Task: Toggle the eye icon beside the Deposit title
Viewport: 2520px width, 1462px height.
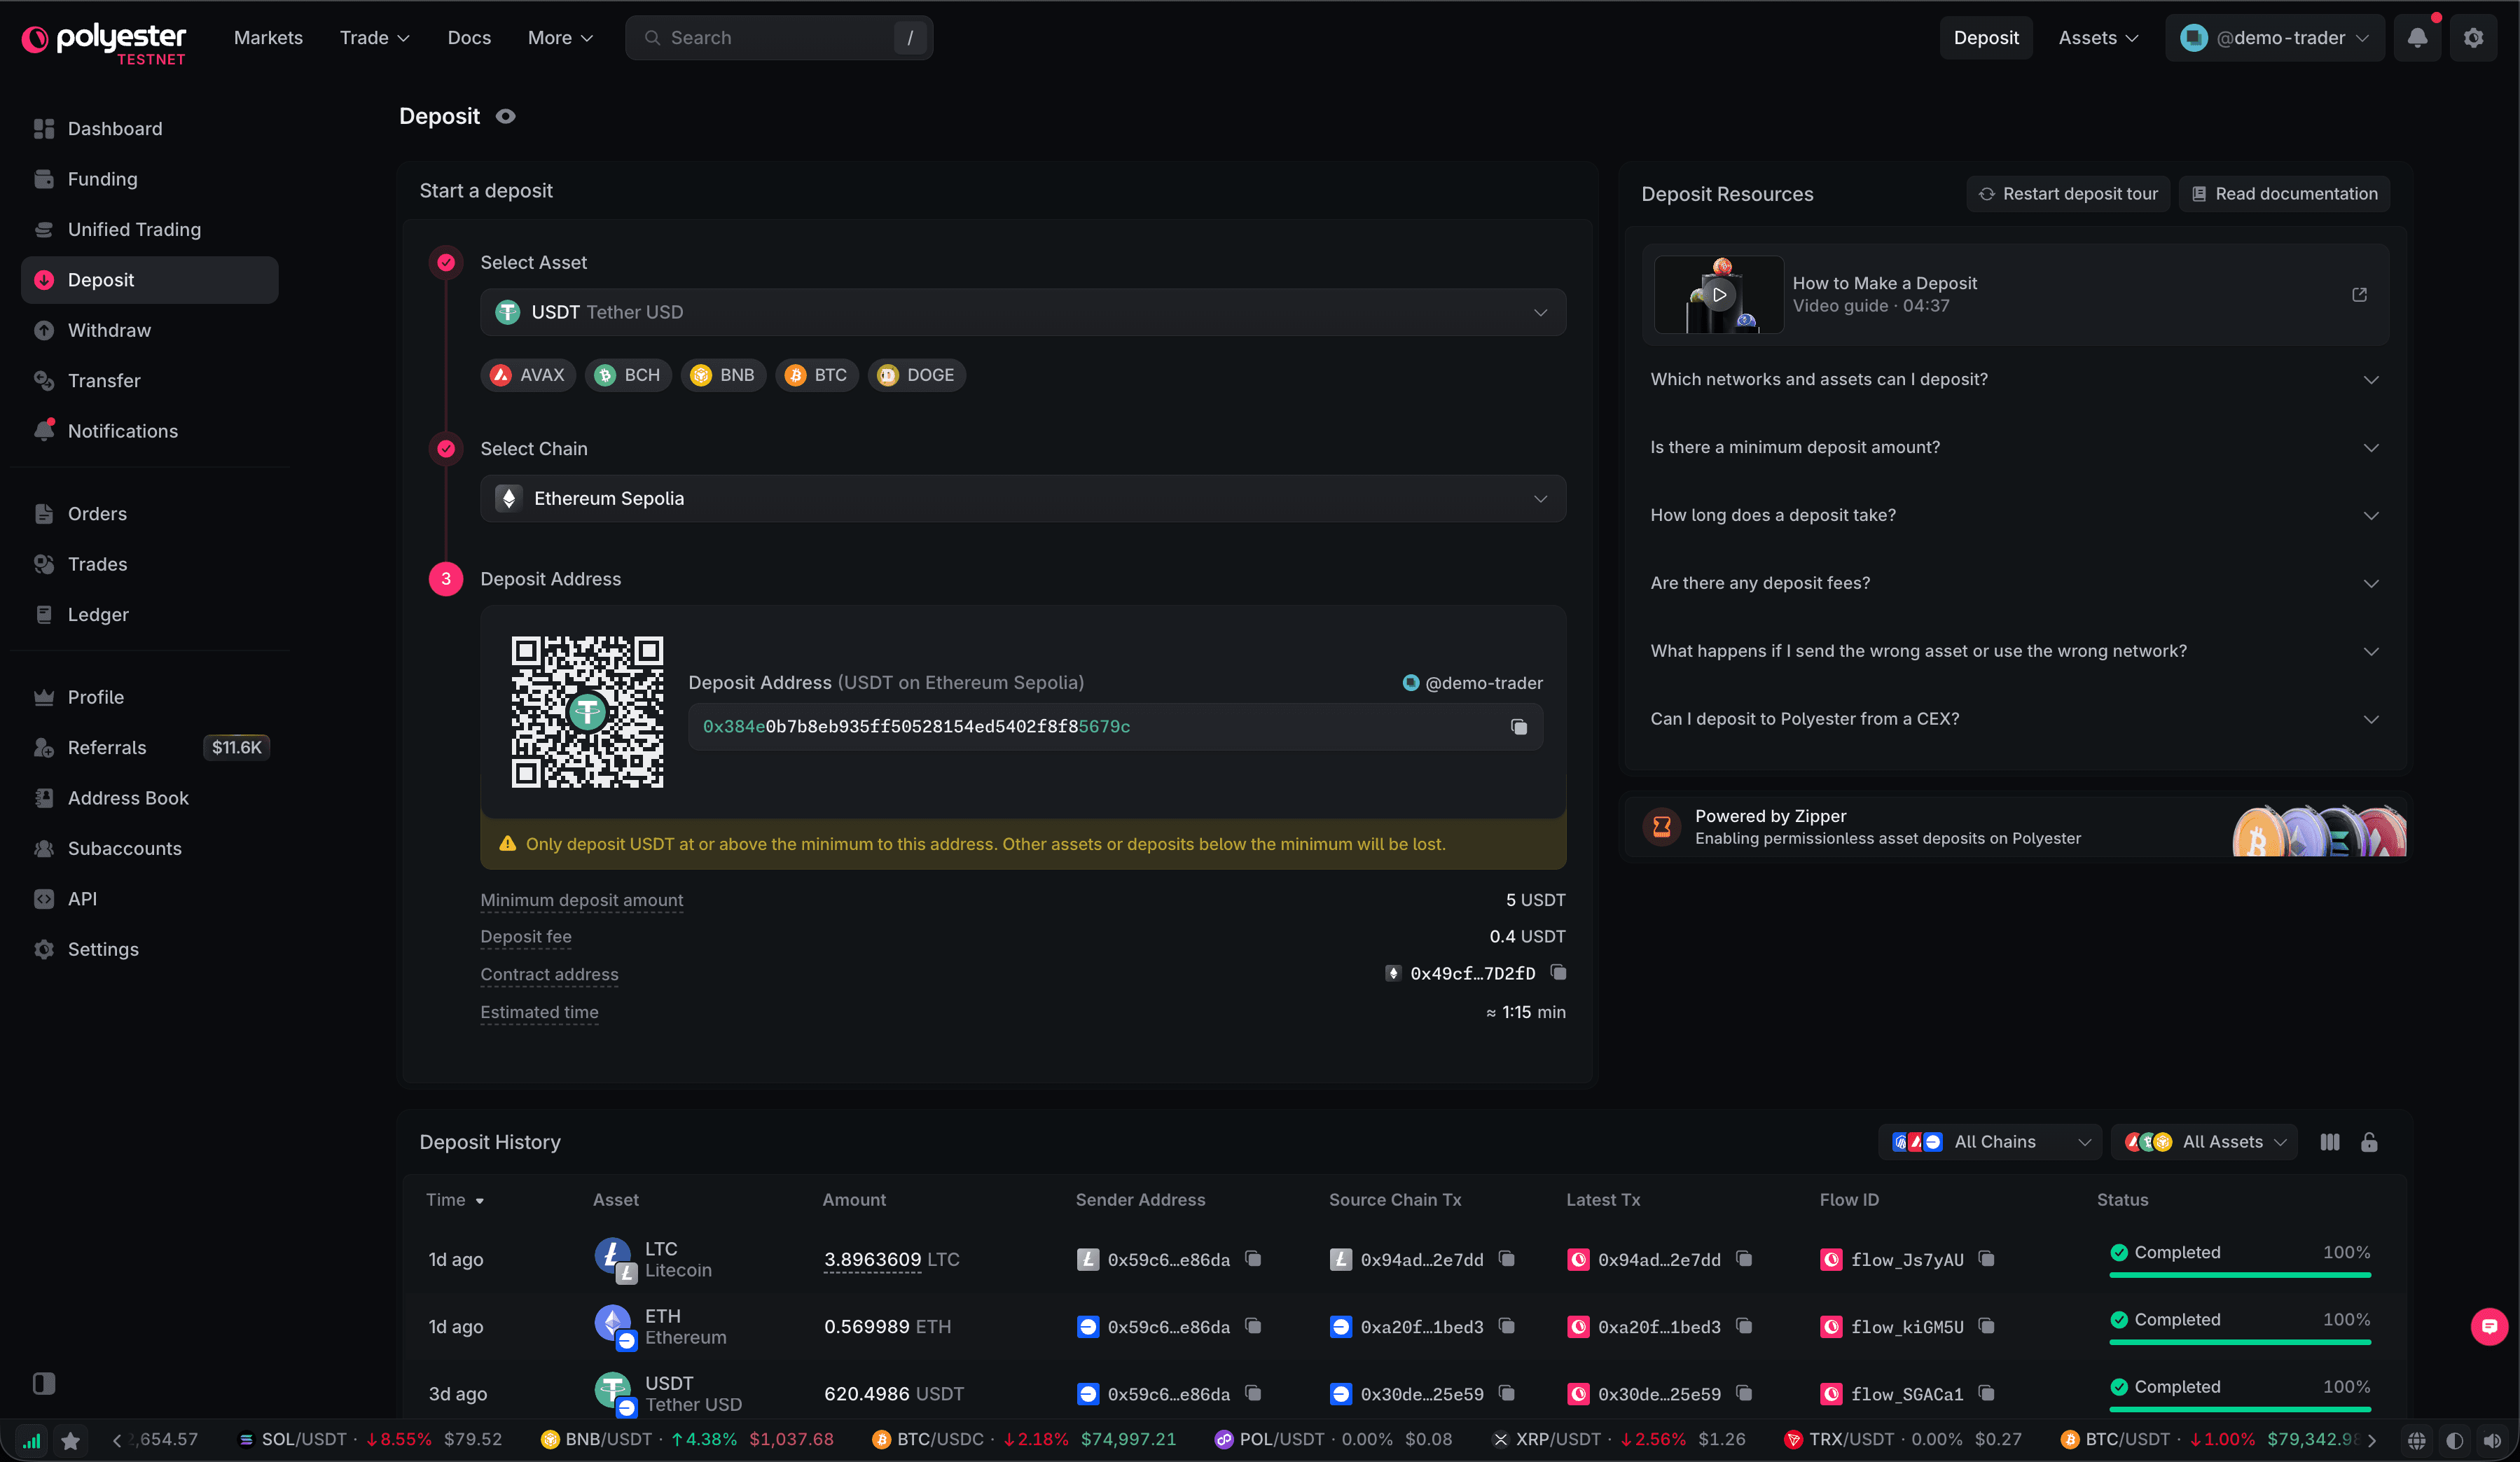Action: (506, 117)
